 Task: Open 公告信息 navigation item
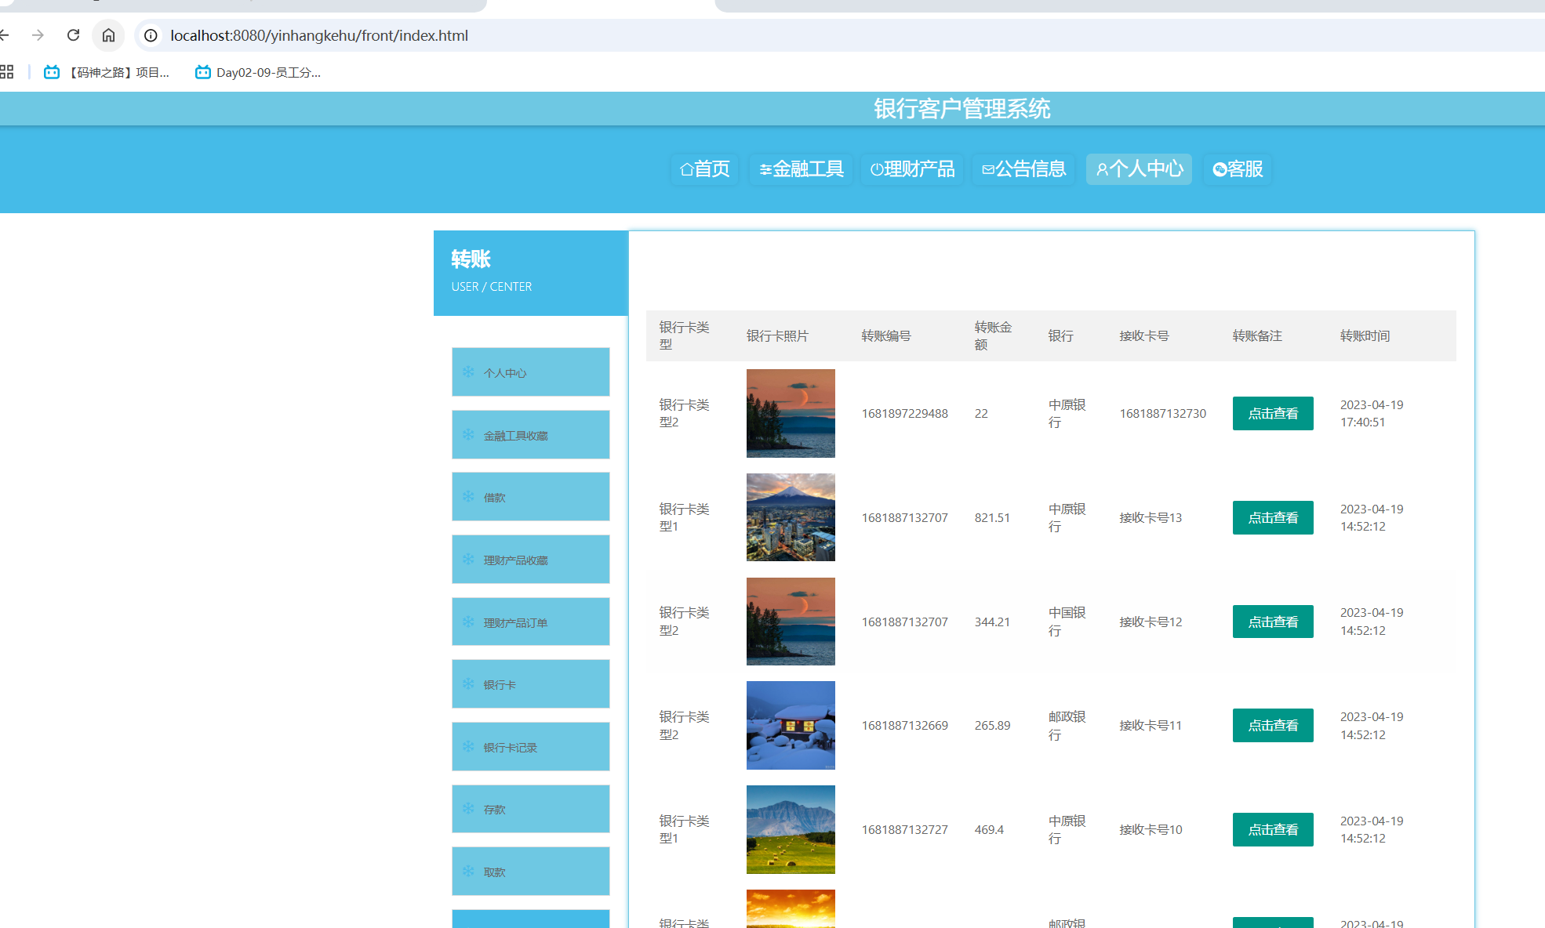tap(1023, 169)
